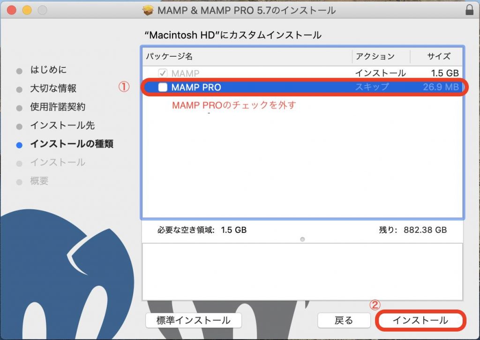Click the installer package icon in title bar

pyautogui.click(x=148, y=10)
